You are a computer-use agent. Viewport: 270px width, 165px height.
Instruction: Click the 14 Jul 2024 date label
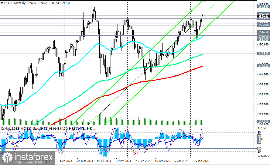point(104,161)
